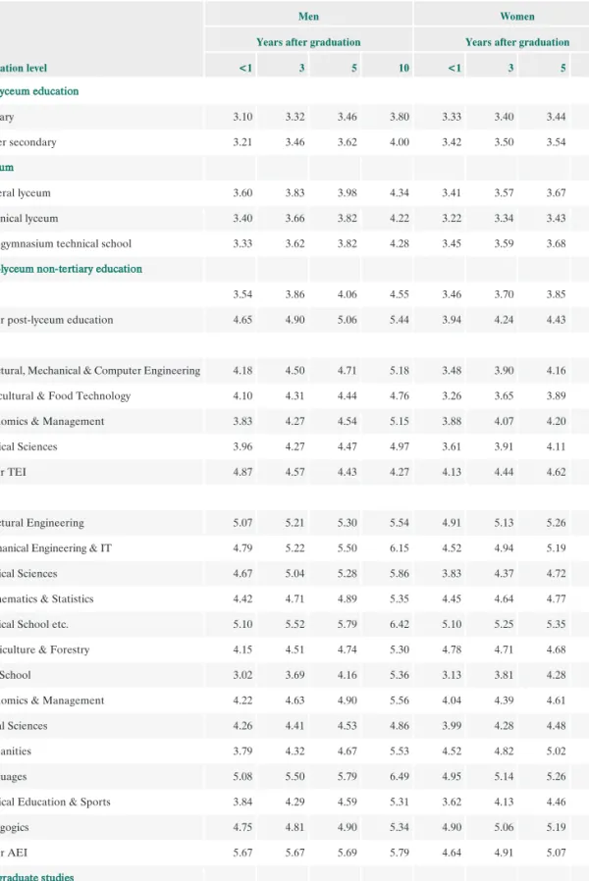Screen dimensions: 589x881
Task: Click the 'post-lyceum education' row label
Action: point(60,320)
